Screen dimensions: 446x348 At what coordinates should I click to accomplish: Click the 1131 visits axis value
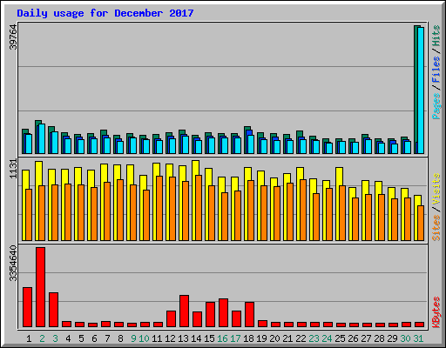click(x=13, y=169)
